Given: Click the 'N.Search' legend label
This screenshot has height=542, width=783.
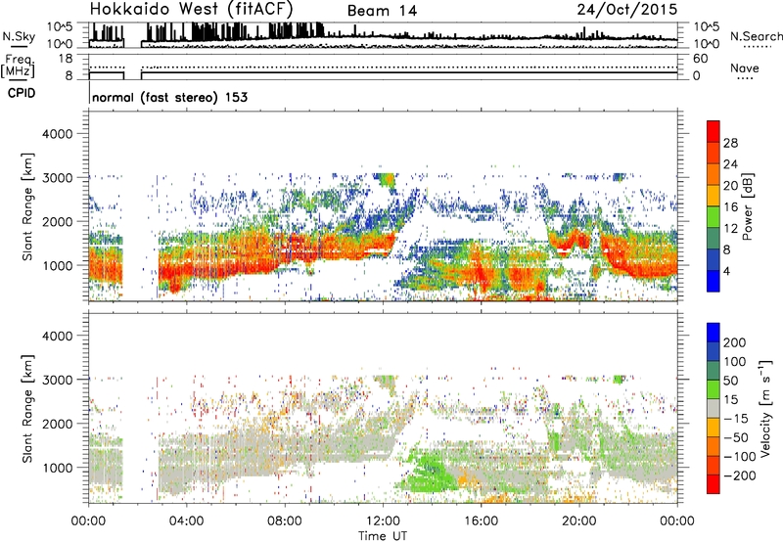Looking at the screenshot, I should (756, 36).
